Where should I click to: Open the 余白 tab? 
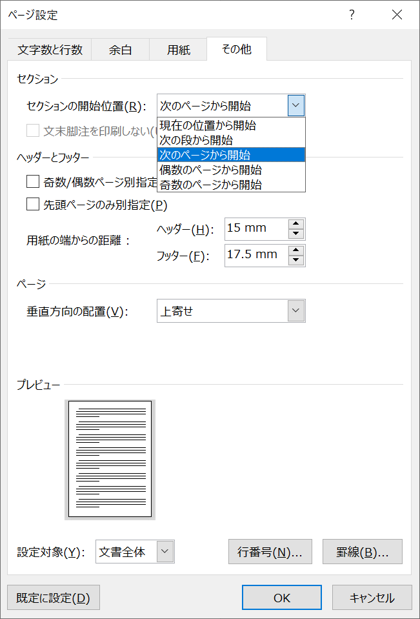[121, 50]
